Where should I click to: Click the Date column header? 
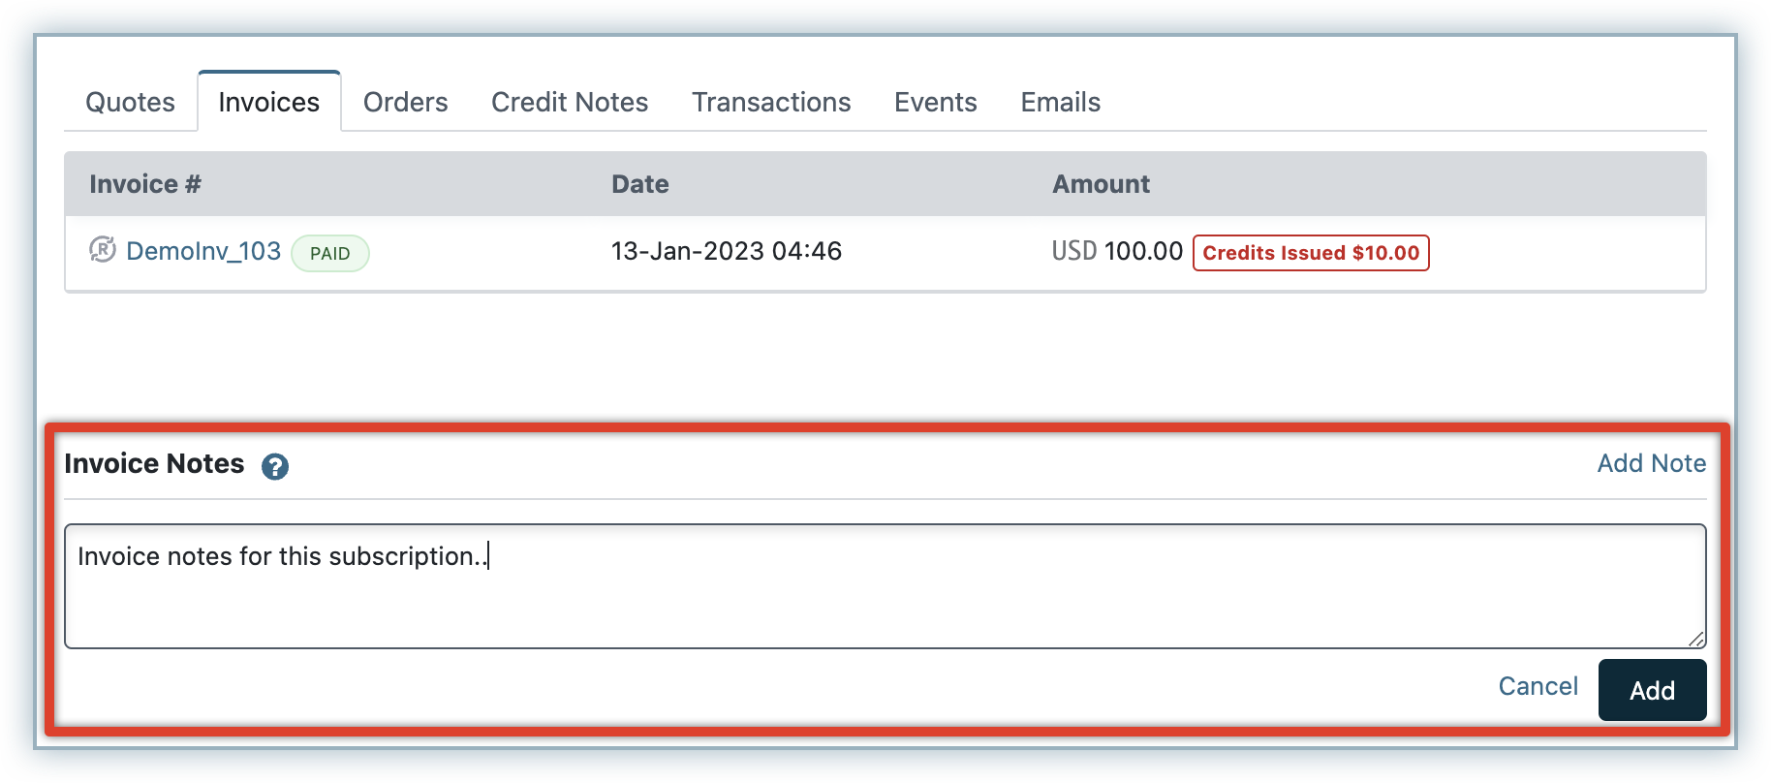pyautogui.click(x=639, y=184)
